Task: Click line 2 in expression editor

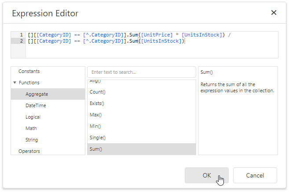Action: click(x=106, y=41)
